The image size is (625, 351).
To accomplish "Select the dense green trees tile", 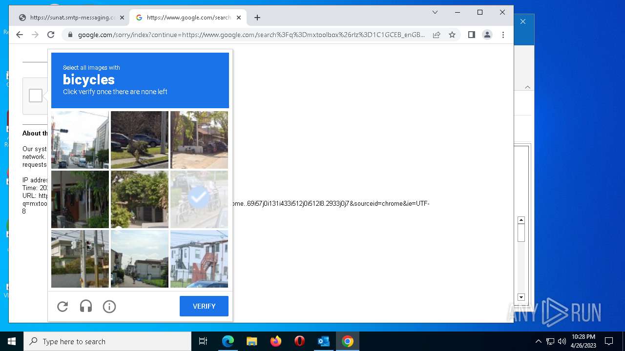I will click(x=140, y=199).
